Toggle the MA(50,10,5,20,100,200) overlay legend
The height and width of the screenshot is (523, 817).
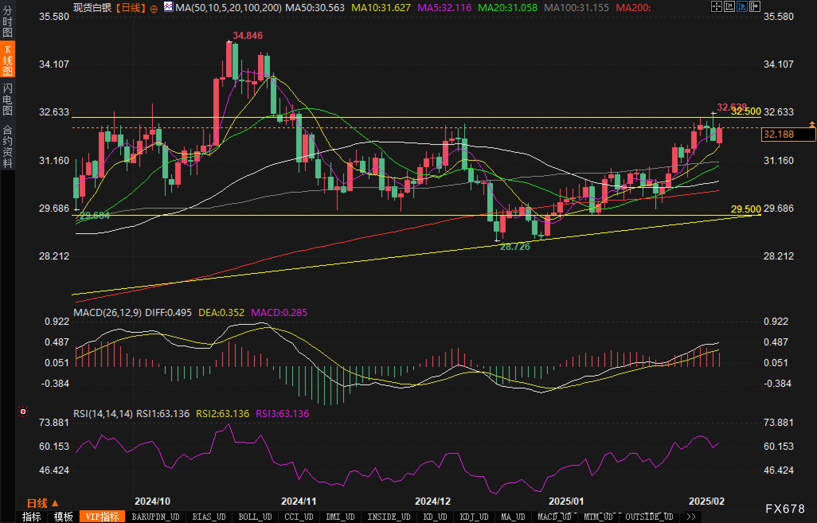coord(229,7)
